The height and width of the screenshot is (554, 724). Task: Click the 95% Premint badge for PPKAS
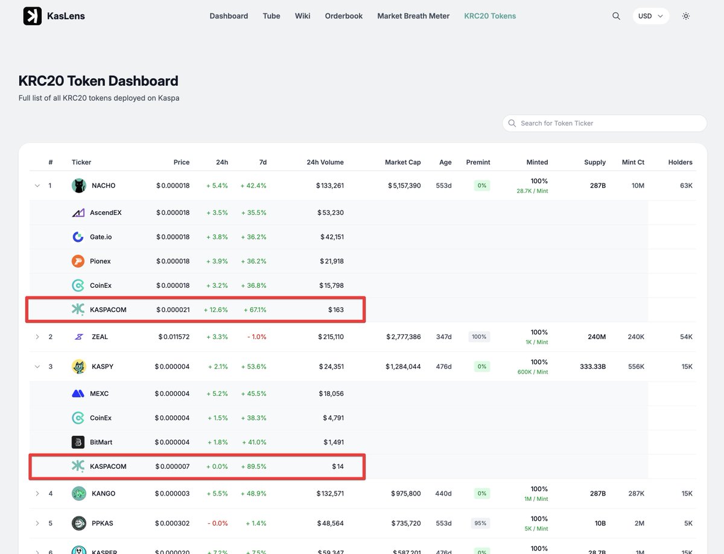pyautogui.click(x=480, y=523)
